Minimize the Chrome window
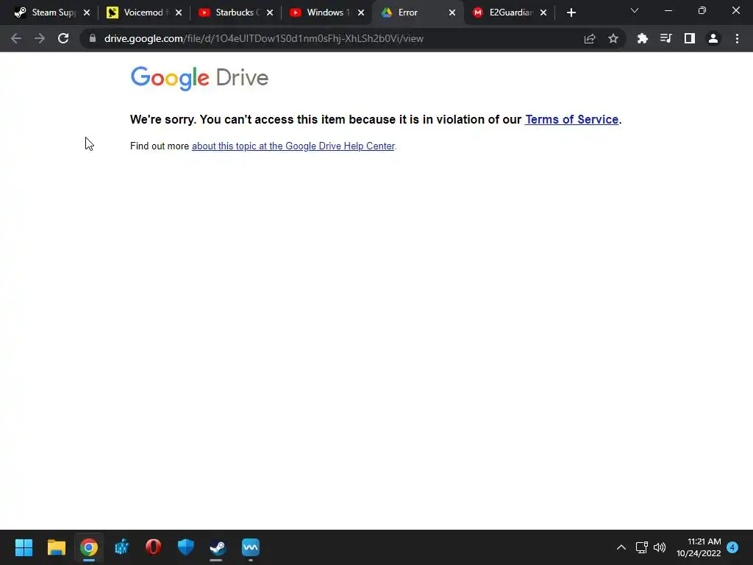This screenshot has width=753, height=565. (668, 10)
